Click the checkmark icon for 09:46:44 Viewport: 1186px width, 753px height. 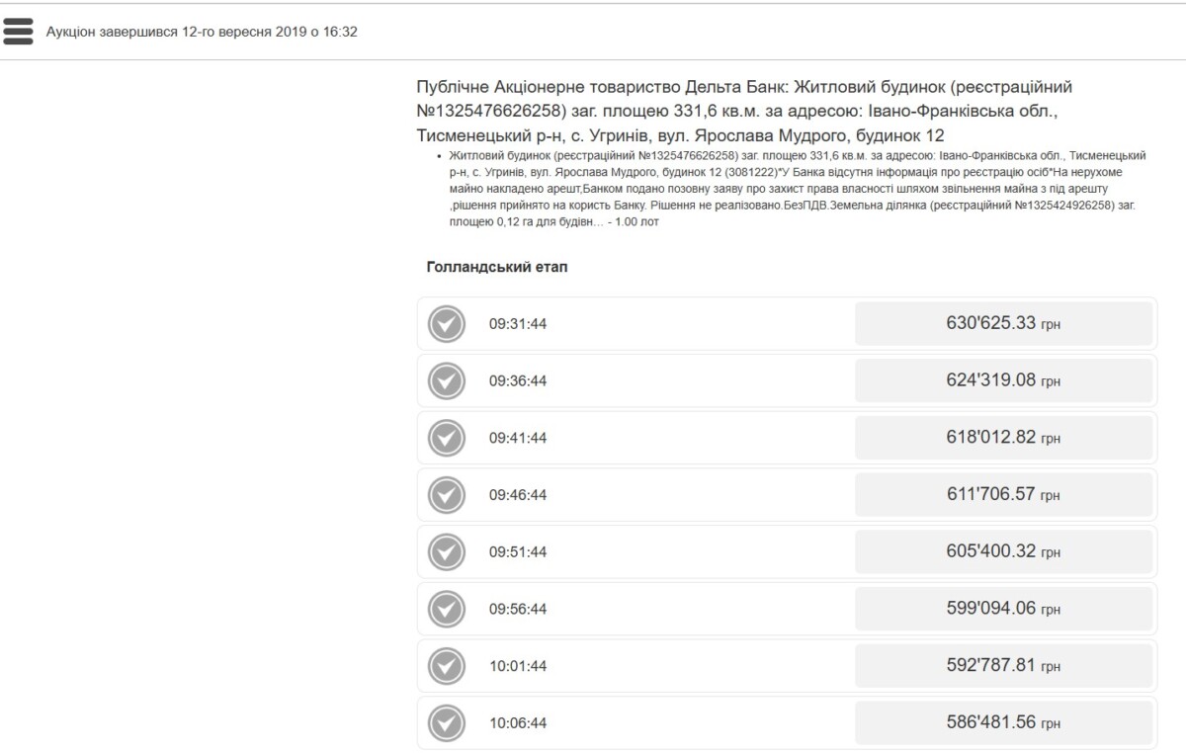[x=447, y=495]
